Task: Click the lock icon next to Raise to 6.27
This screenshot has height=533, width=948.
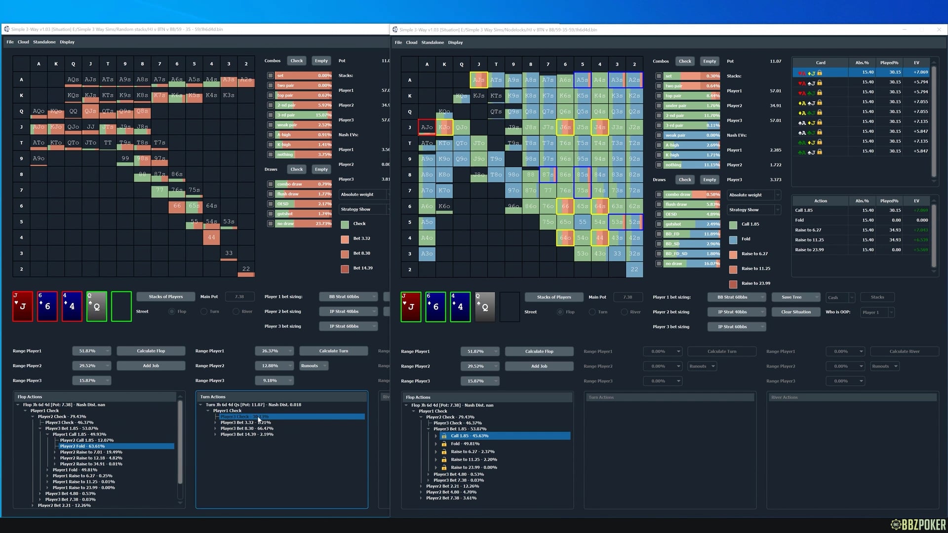Action: (x=444, y=452)
